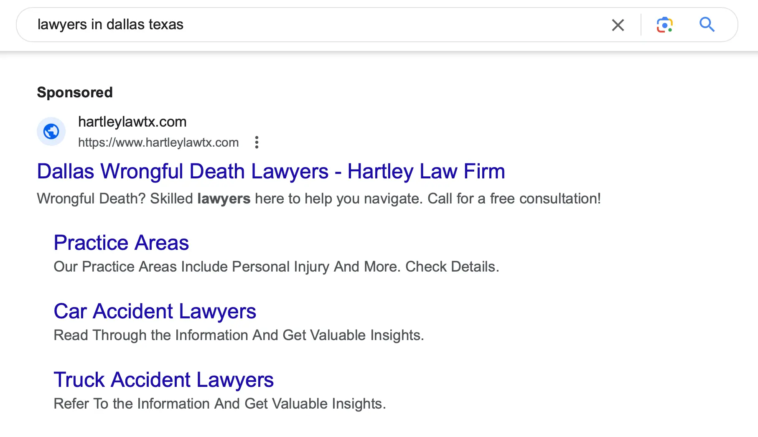This screenshot has width=758, height=437.
Task: Click the vertical divider in search bar
Action: point(641,25)
